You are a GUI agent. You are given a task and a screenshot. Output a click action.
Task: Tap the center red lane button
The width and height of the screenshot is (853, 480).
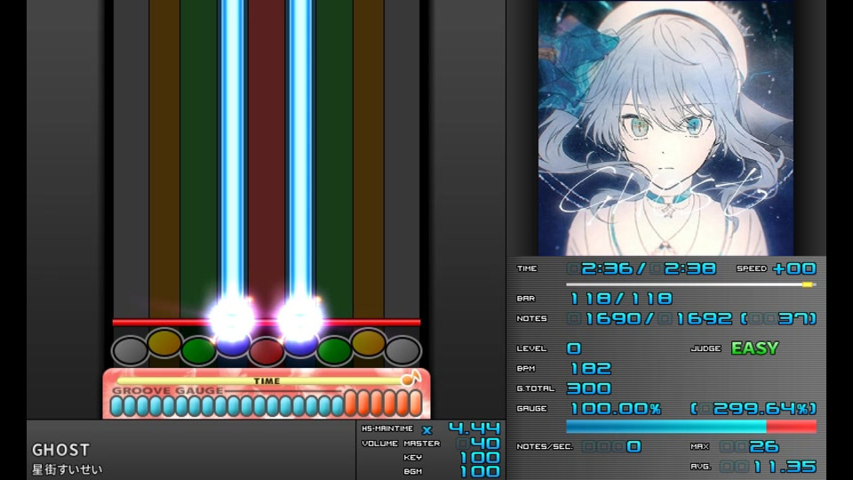tap(266, 351)
